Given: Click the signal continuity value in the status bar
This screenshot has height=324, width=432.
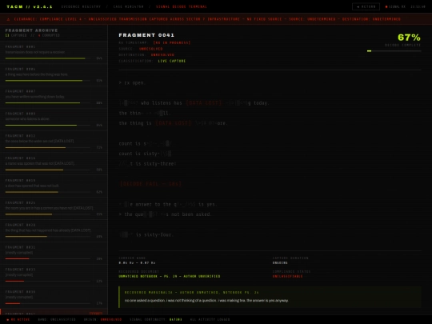Looking at the screenshot, I should point(176,319).
